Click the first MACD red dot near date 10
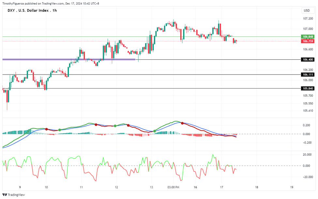This screenshot has width=318, height=199. click(46, 129)
